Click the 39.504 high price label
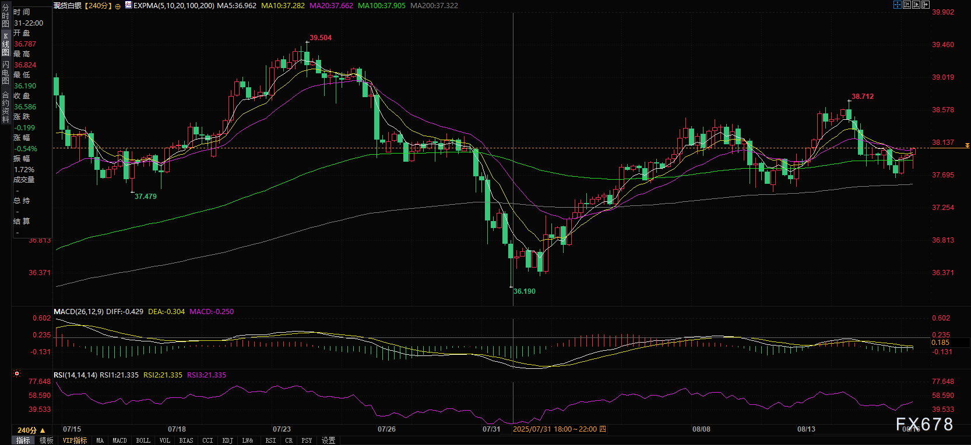The height and width of the screenshot is (445, 971). tap(320, 38)
